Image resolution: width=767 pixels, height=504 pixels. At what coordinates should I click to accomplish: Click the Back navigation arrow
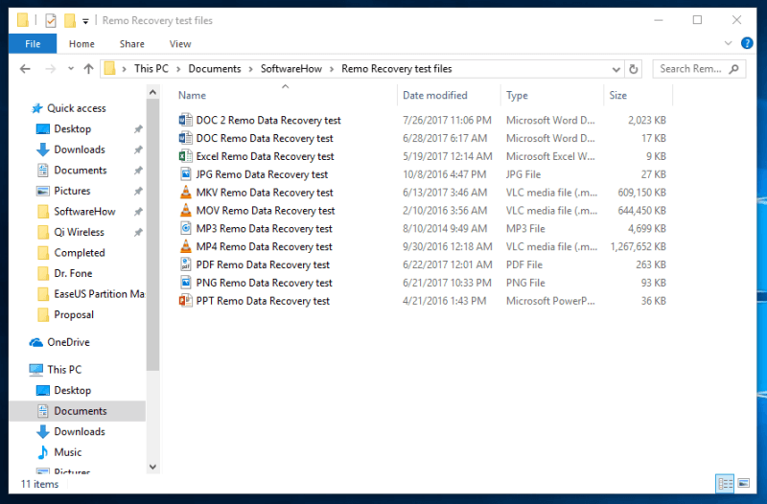point(25,69)
